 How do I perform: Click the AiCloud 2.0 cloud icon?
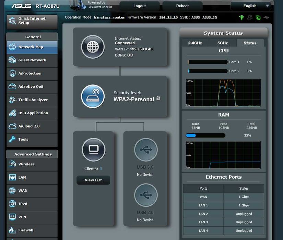tap(12, 126)
